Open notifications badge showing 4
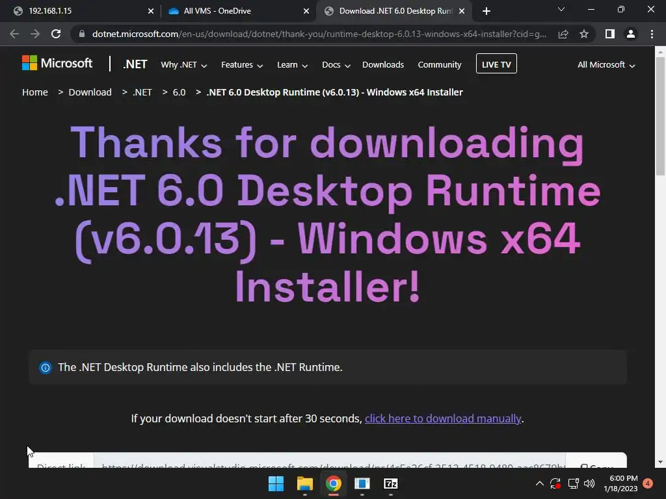 [x=648, y=483]
